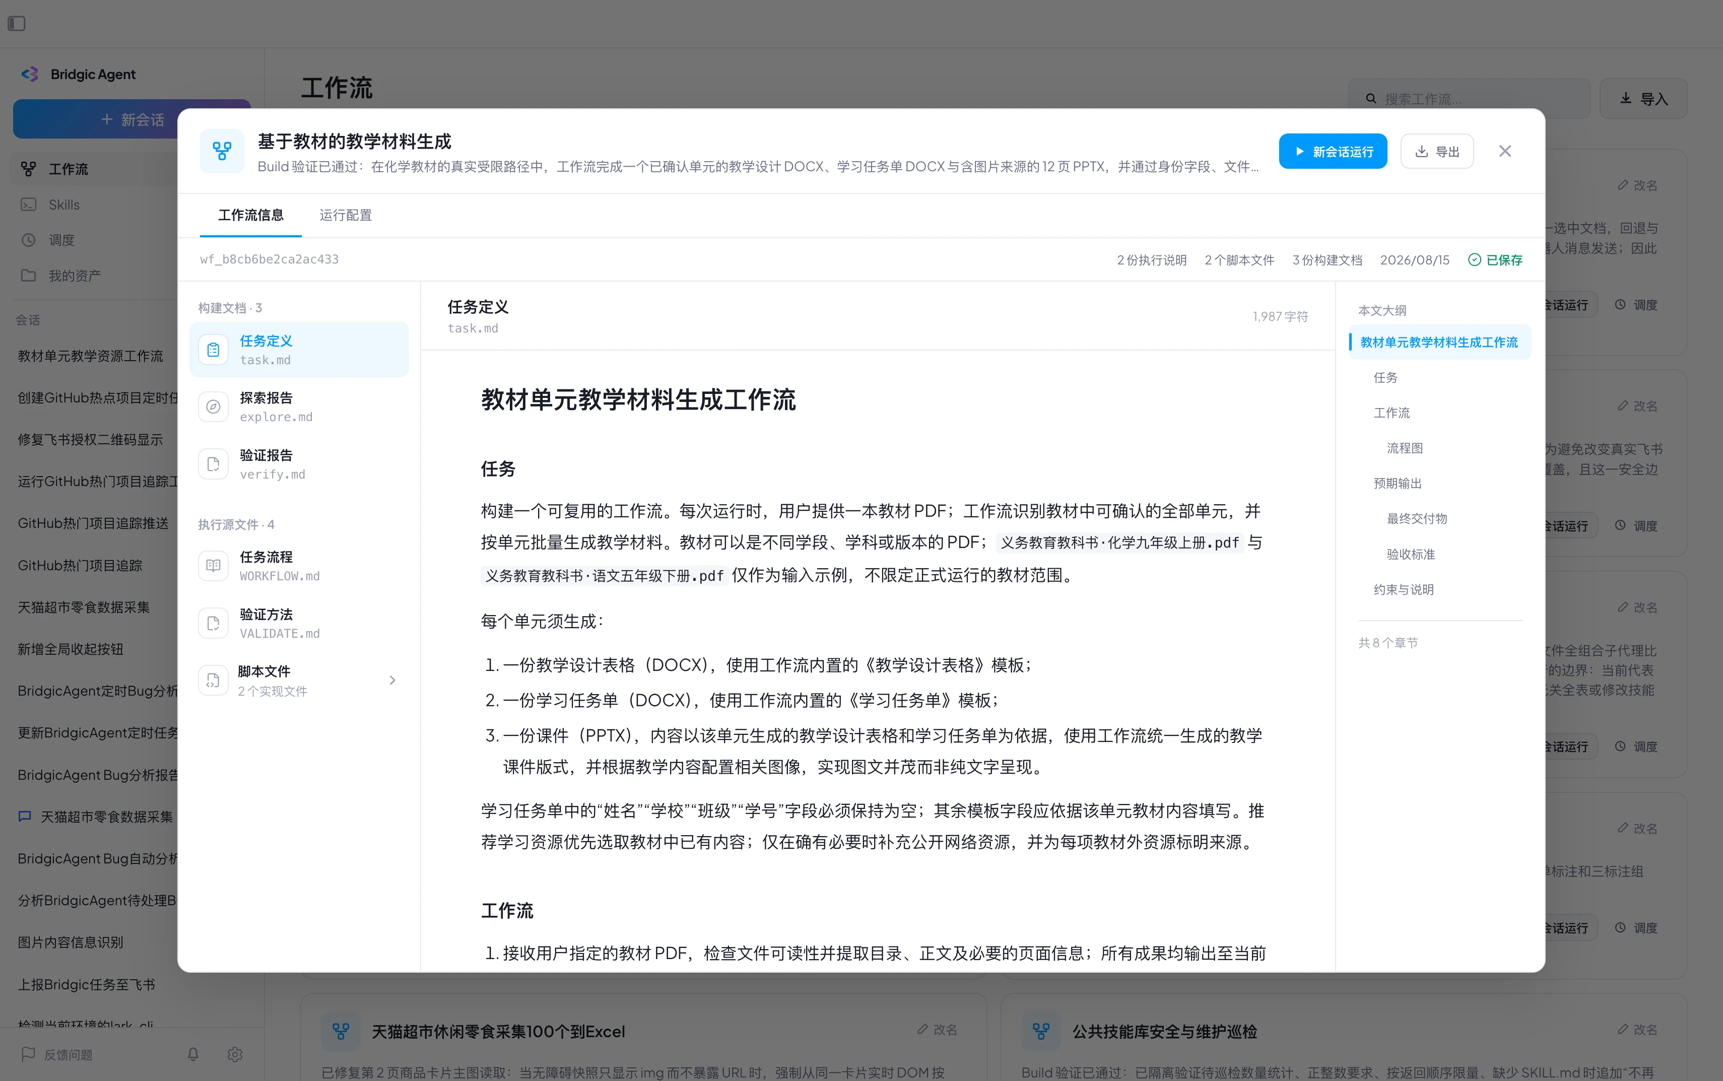Switch to 运行配置 tab
This screenshot has width=1723, height=1081.
[x=345, y=215]
